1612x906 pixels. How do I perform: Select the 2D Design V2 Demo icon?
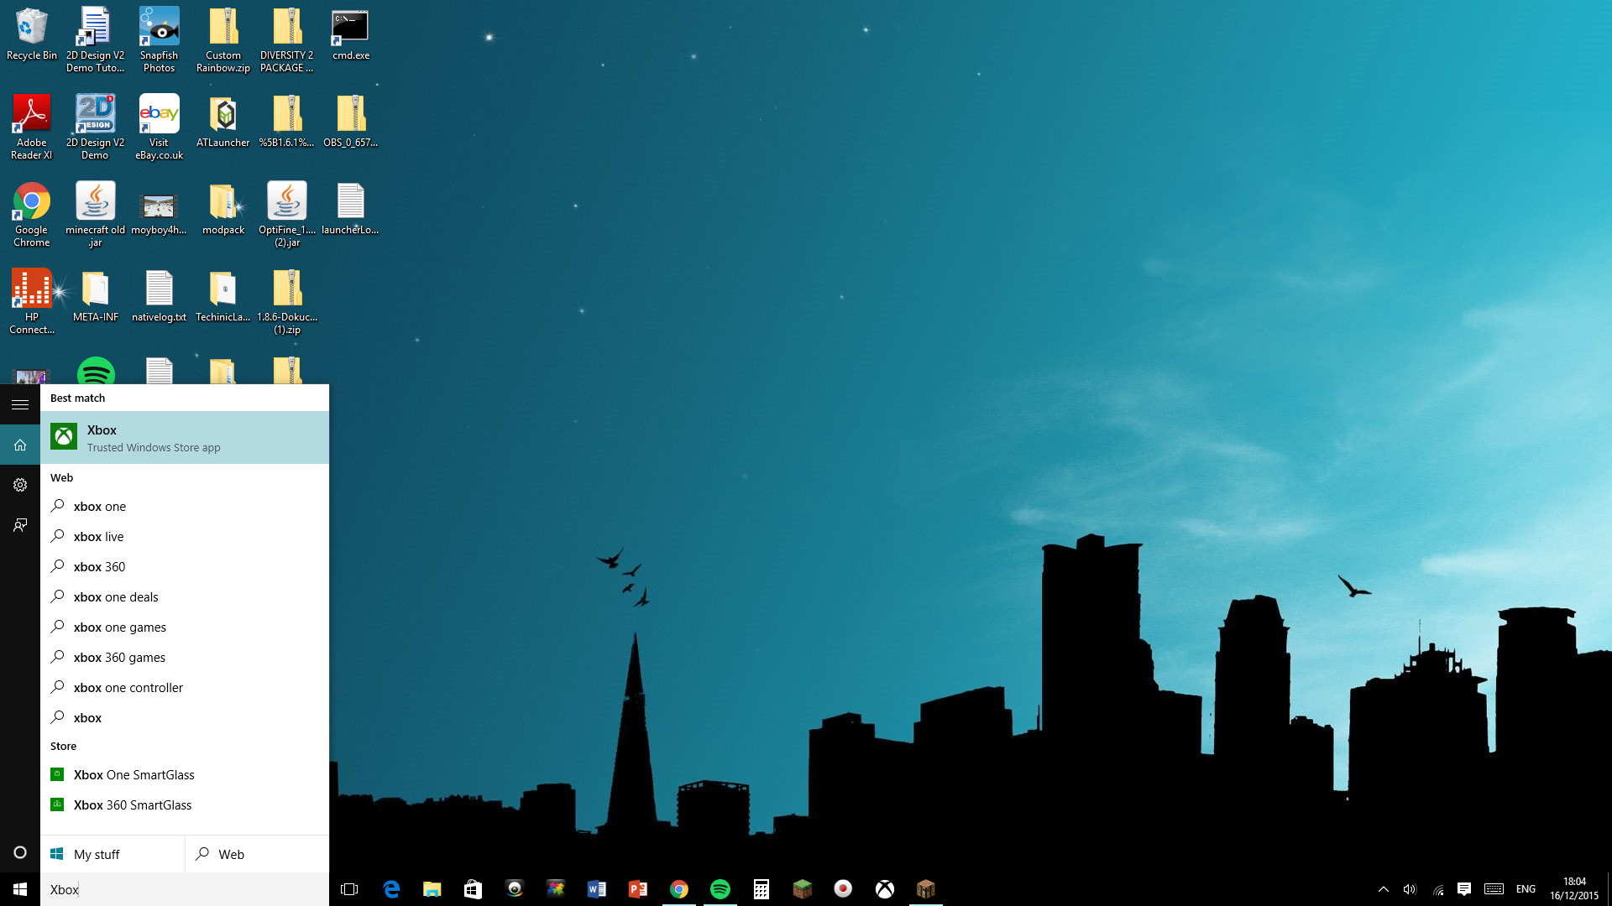[x=96, y=128]
